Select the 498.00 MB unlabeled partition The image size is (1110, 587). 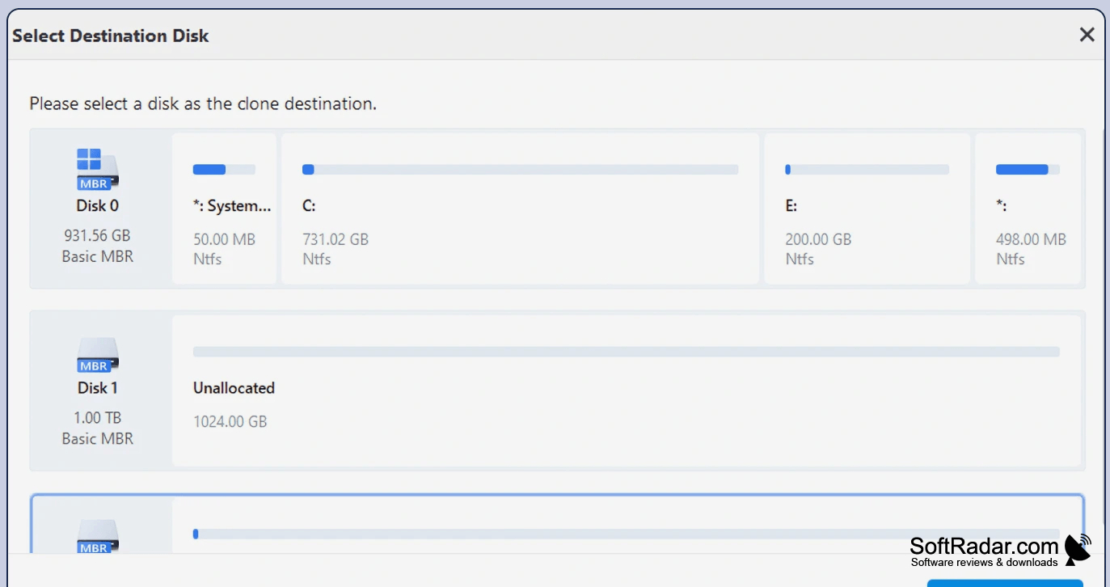[1028, 209]
